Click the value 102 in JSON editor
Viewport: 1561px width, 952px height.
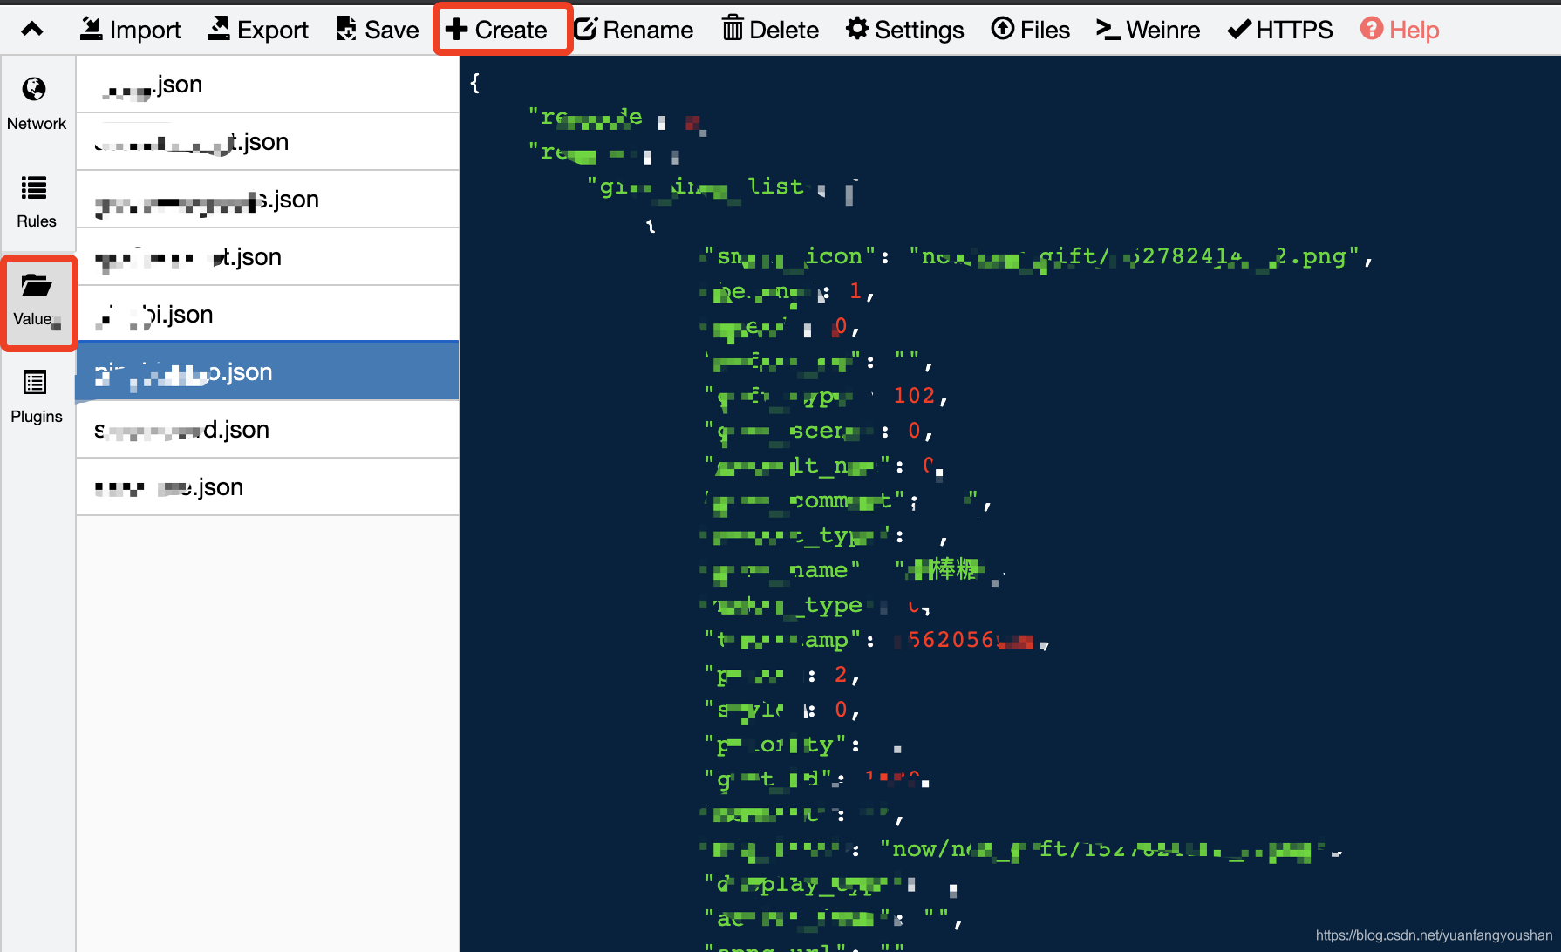click(914, 396)
